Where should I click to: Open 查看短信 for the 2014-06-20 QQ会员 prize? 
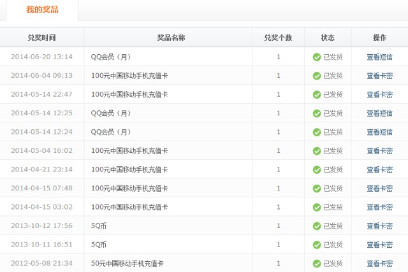pos(379,57)
